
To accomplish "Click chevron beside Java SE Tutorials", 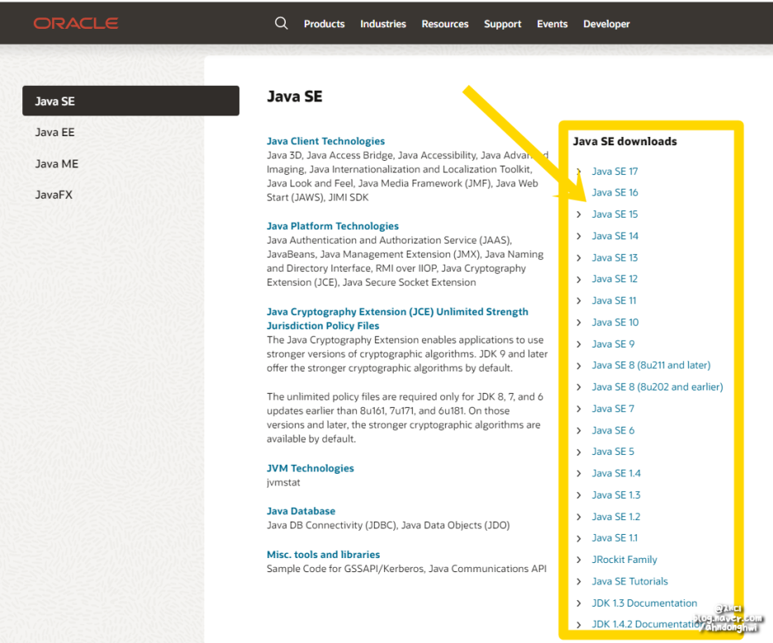I will tap(579, 581).
